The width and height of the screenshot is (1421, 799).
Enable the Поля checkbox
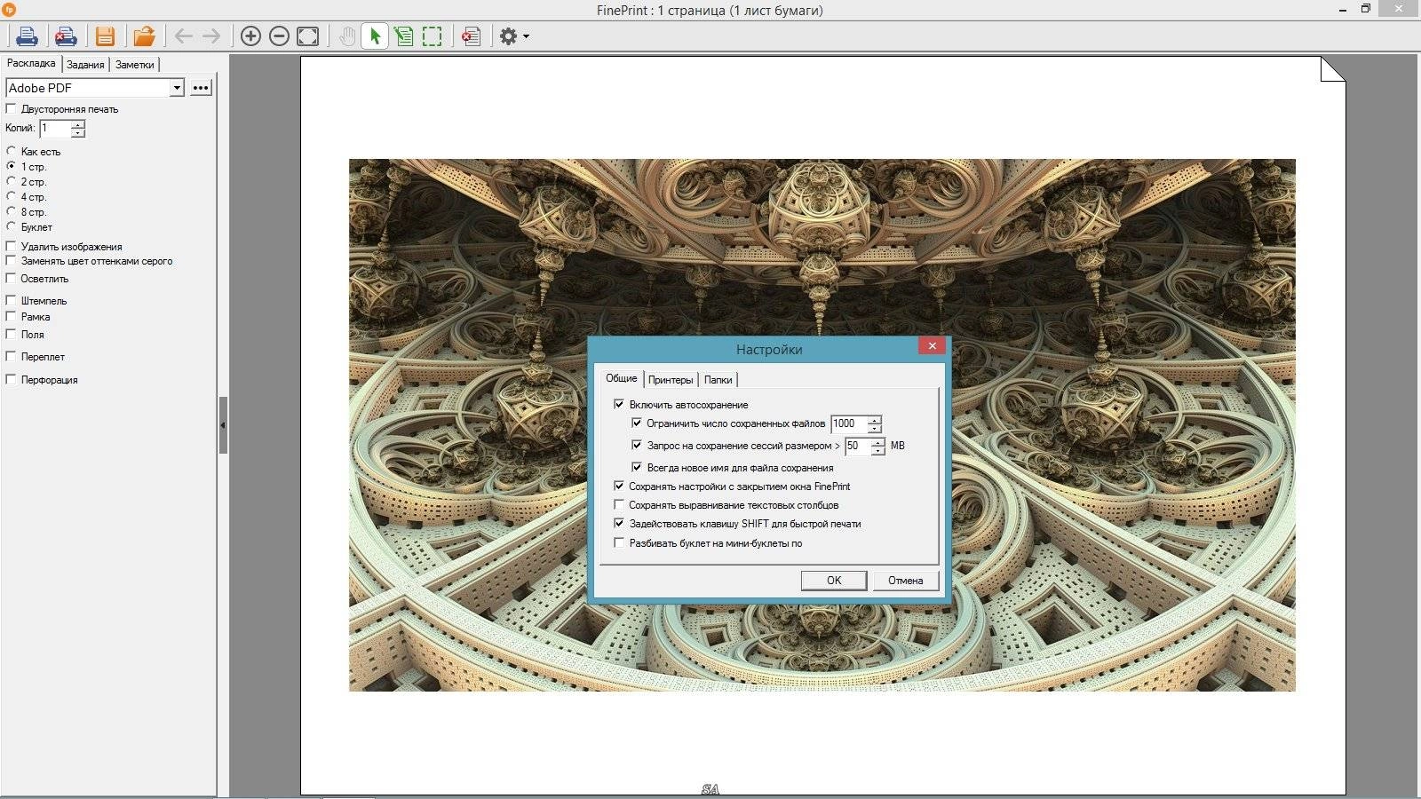point(12,334)
